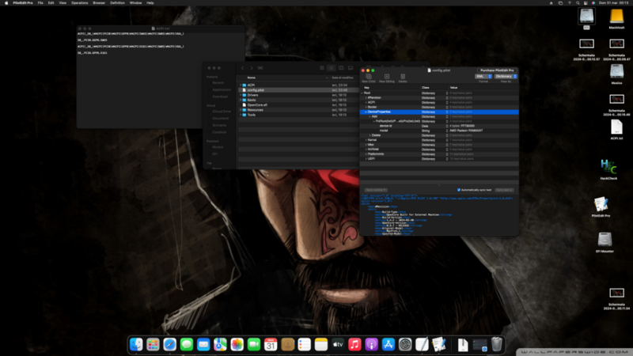Expand the ACPI folder in Finder
The height and width of the screenshot is (356, 633).
[242, 84]
